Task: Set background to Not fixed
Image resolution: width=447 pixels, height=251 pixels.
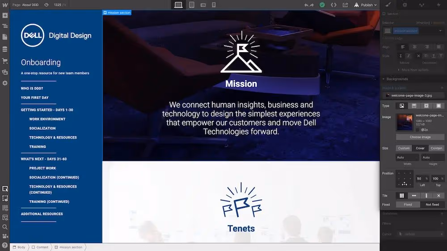Action: pos(432,204)
